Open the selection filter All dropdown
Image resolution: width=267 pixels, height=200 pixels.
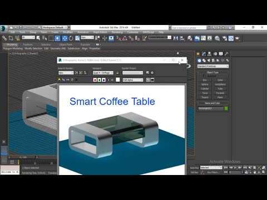(28, 38)
